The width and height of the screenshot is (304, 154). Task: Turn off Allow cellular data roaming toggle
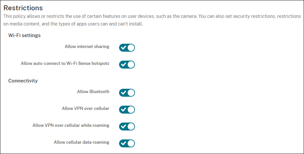(x=127, y=143)
